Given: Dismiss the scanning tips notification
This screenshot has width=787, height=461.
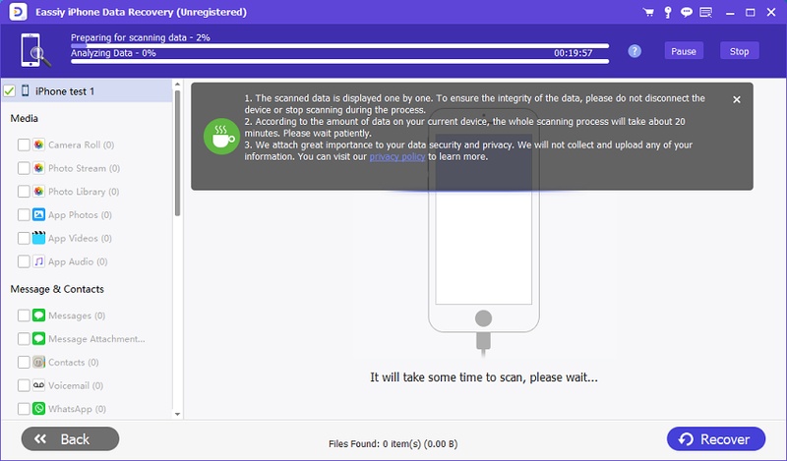Looking at the screenshot, I should click(x=736, y=99).
